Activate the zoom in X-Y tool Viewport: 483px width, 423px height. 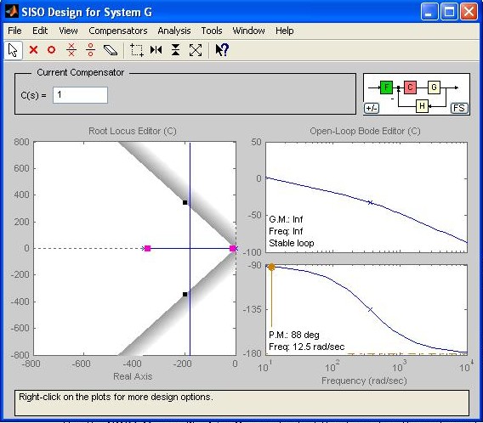(137, 50)
